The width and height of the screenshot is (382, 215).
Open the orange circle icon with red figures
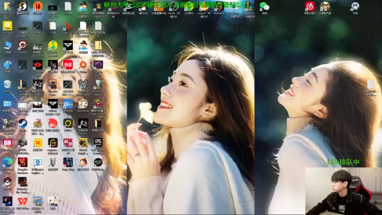[38, 7]
